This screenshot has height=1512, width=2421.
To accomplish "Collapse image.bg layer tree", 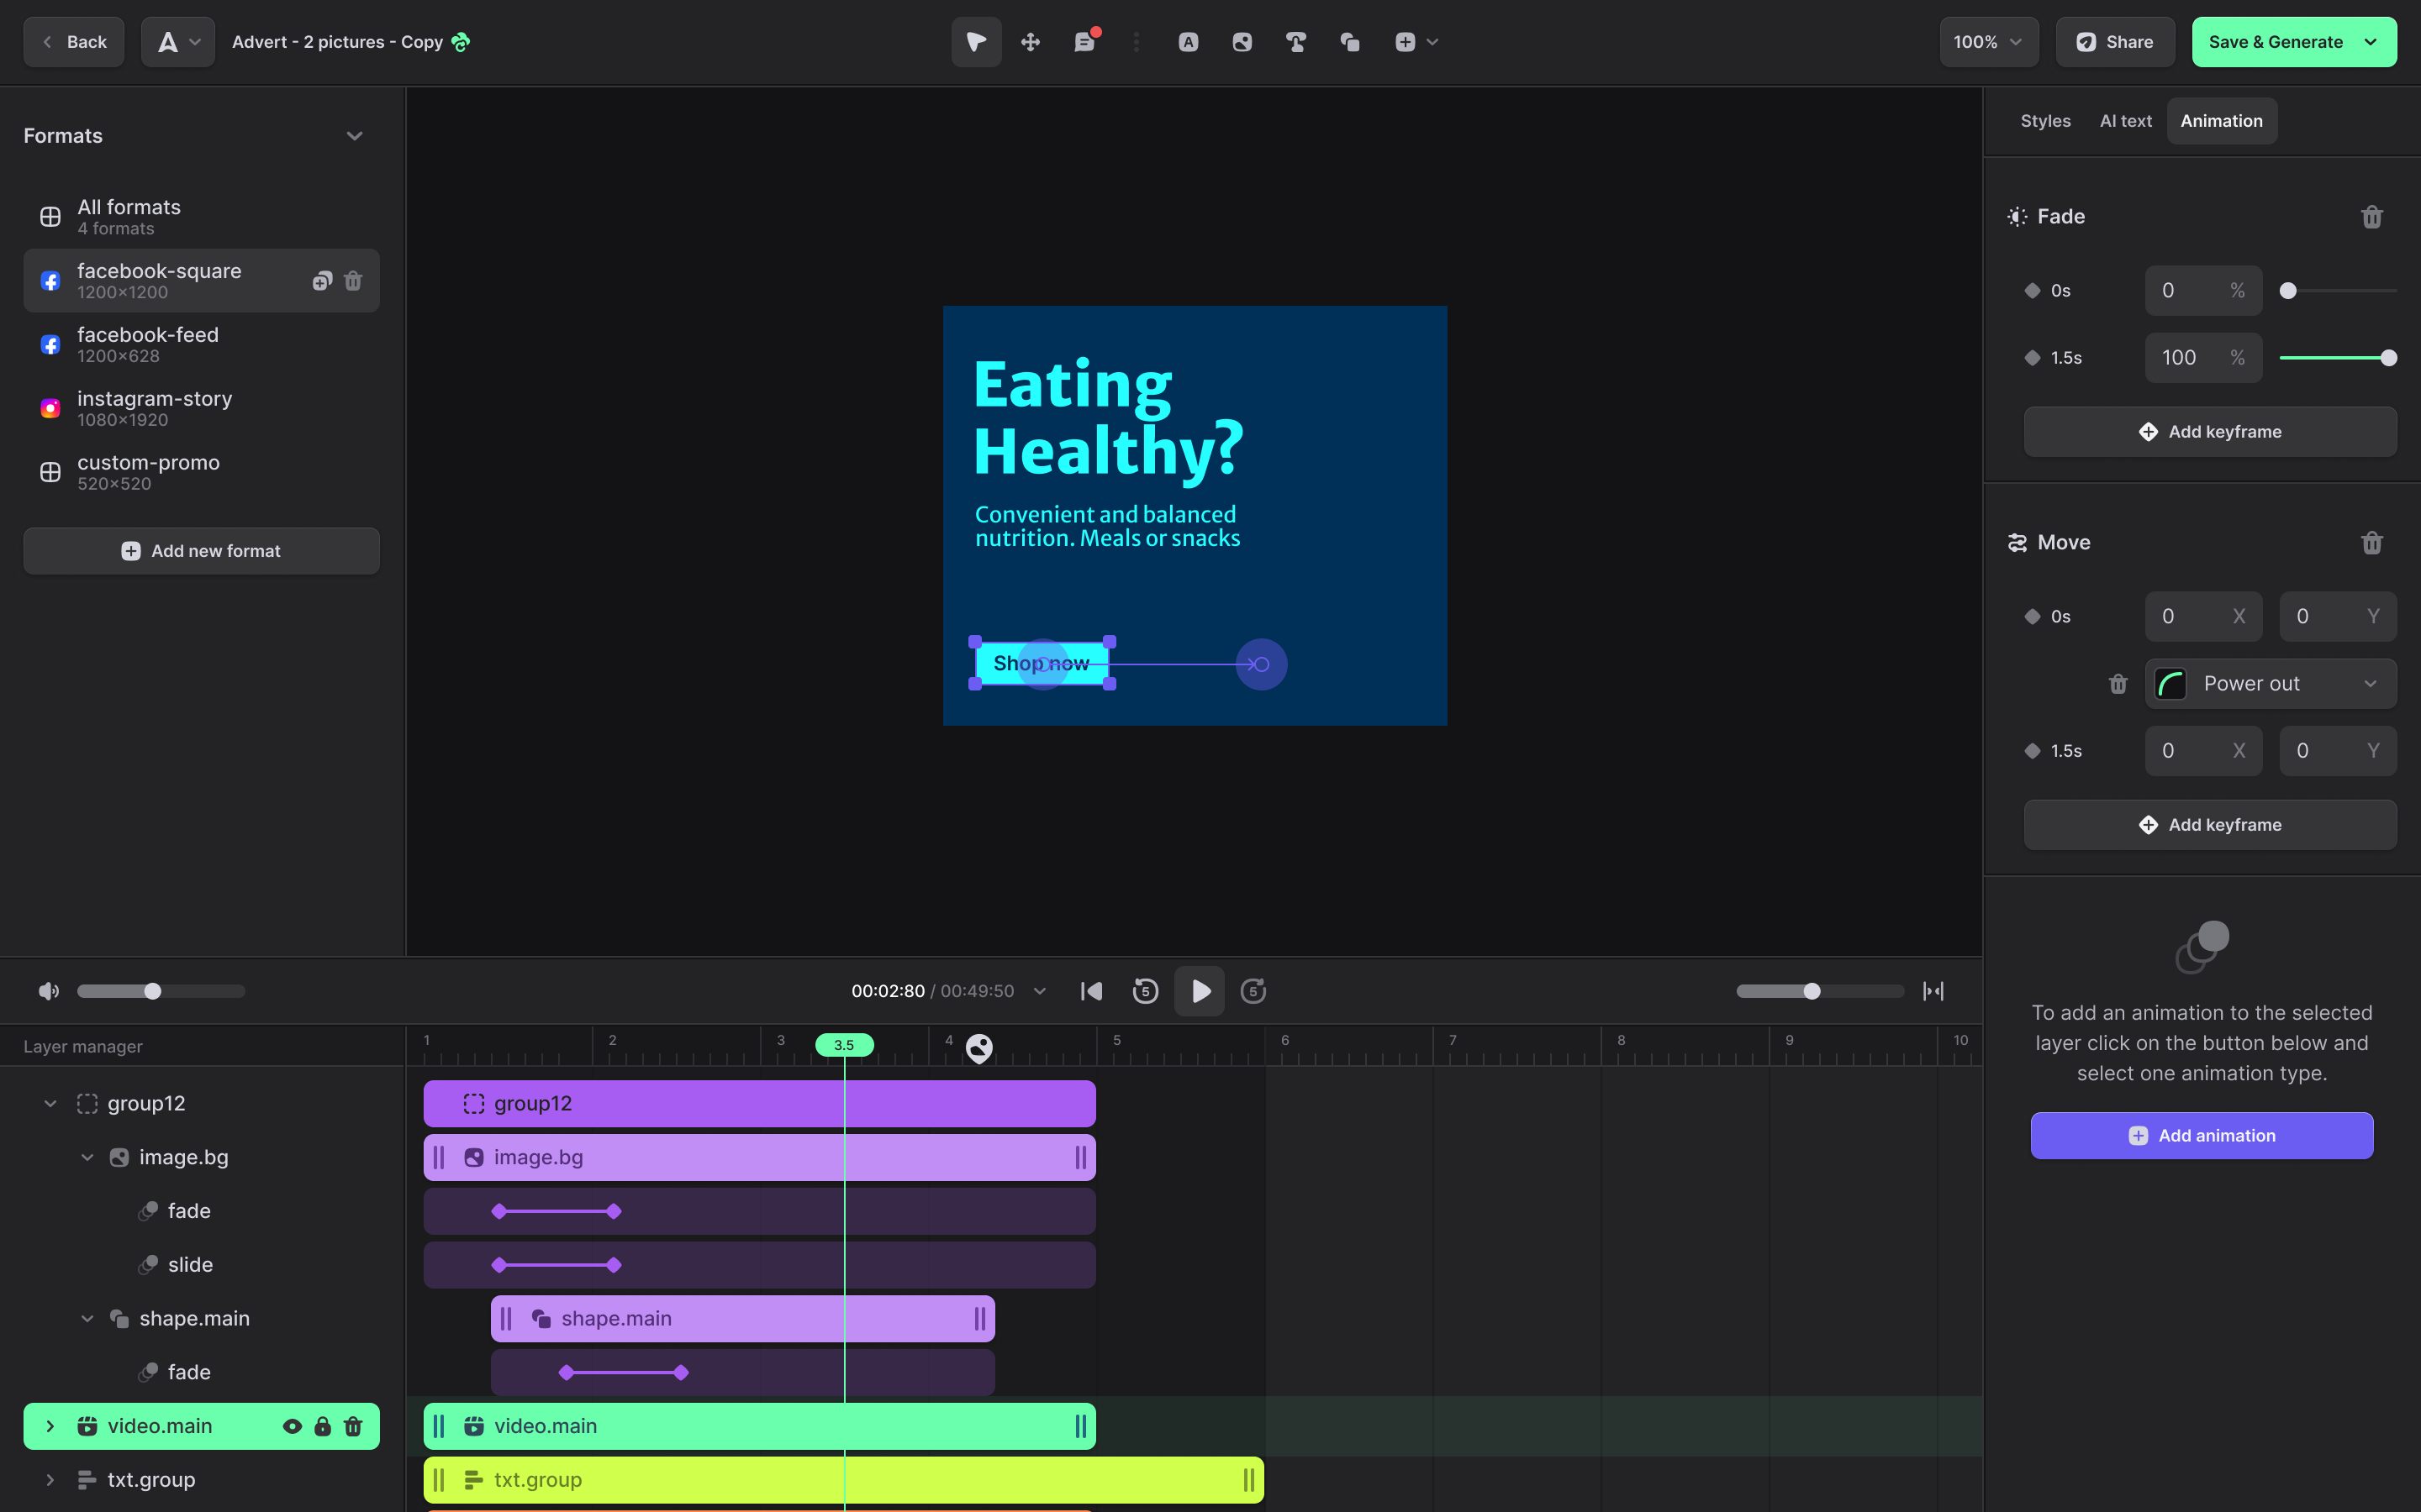I will (87, 1158).
